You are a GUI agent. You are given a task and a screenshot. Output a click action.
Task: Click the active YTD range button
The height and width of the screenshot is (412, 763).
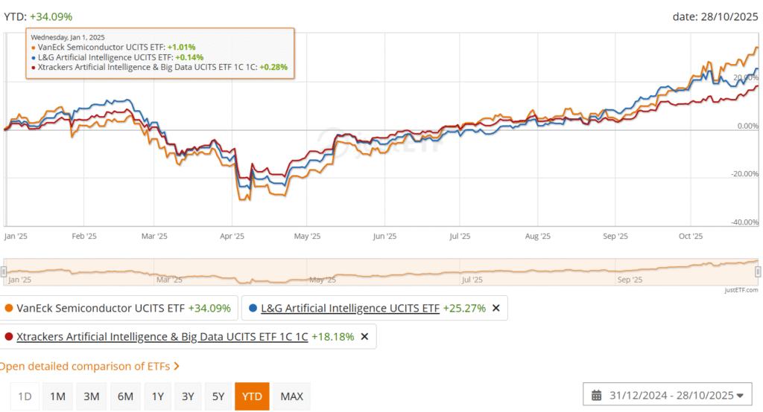(x=252, y=396)
